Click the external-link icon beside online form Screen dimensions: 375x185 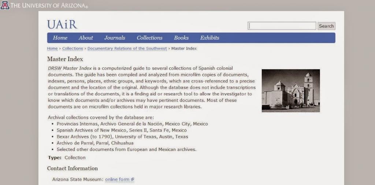(133, 179)
